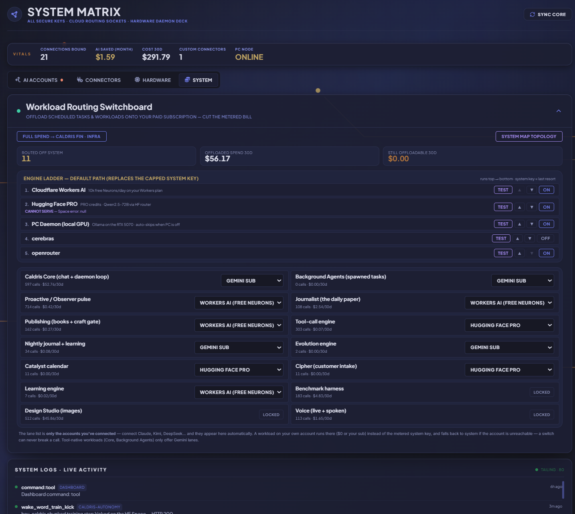Toggle Hugging Face PRO engine ON switch
Image resolution: width=575 pixels, height=514 pixels.
pos(547,207)
